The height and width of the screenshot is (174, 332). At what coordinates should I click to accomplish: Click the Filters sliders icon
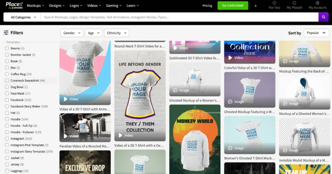tap(6, 33)
